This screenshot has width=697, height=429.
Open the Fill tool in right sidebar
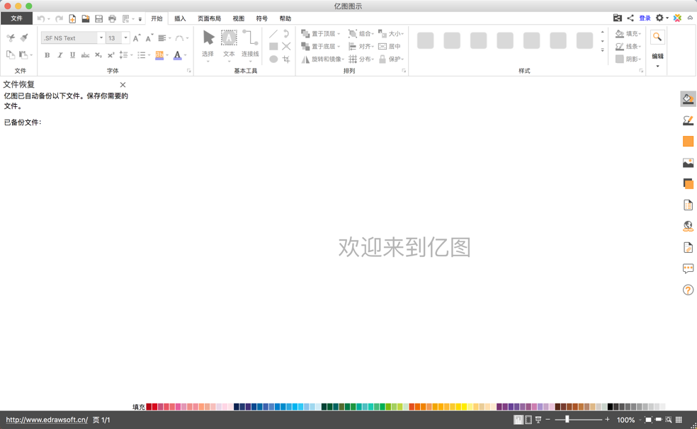(686, 98)
